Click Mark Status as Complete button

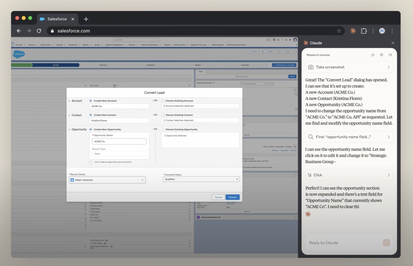(284, 65)
